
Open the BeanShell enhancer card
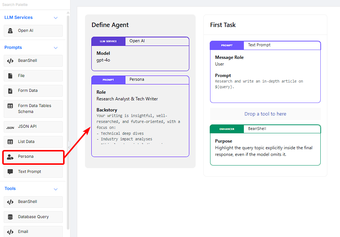[265, 129]
